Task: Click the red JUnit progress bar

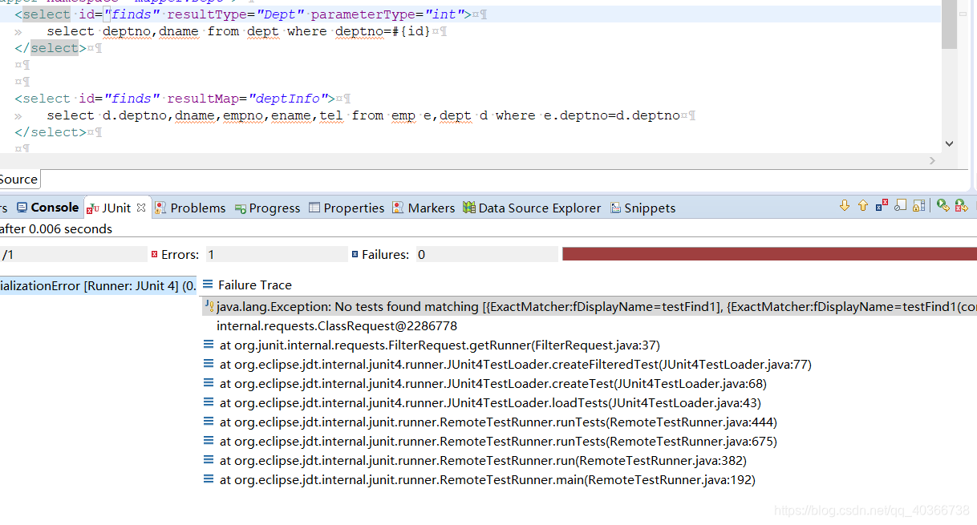Action: tap(769, 254)
